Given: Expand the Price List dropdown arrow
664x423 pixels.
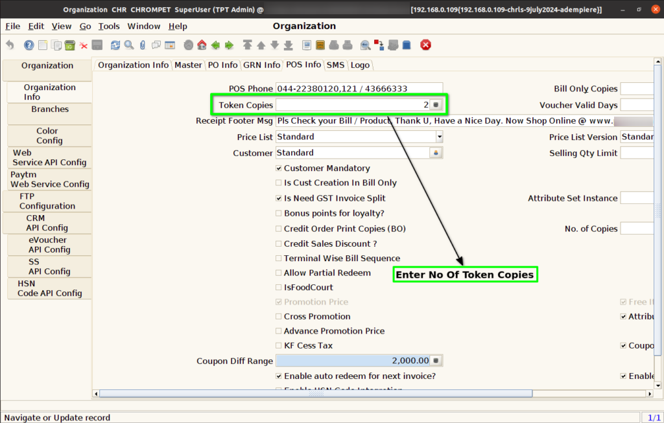Looking at the screenshot, I should [439, 137].
